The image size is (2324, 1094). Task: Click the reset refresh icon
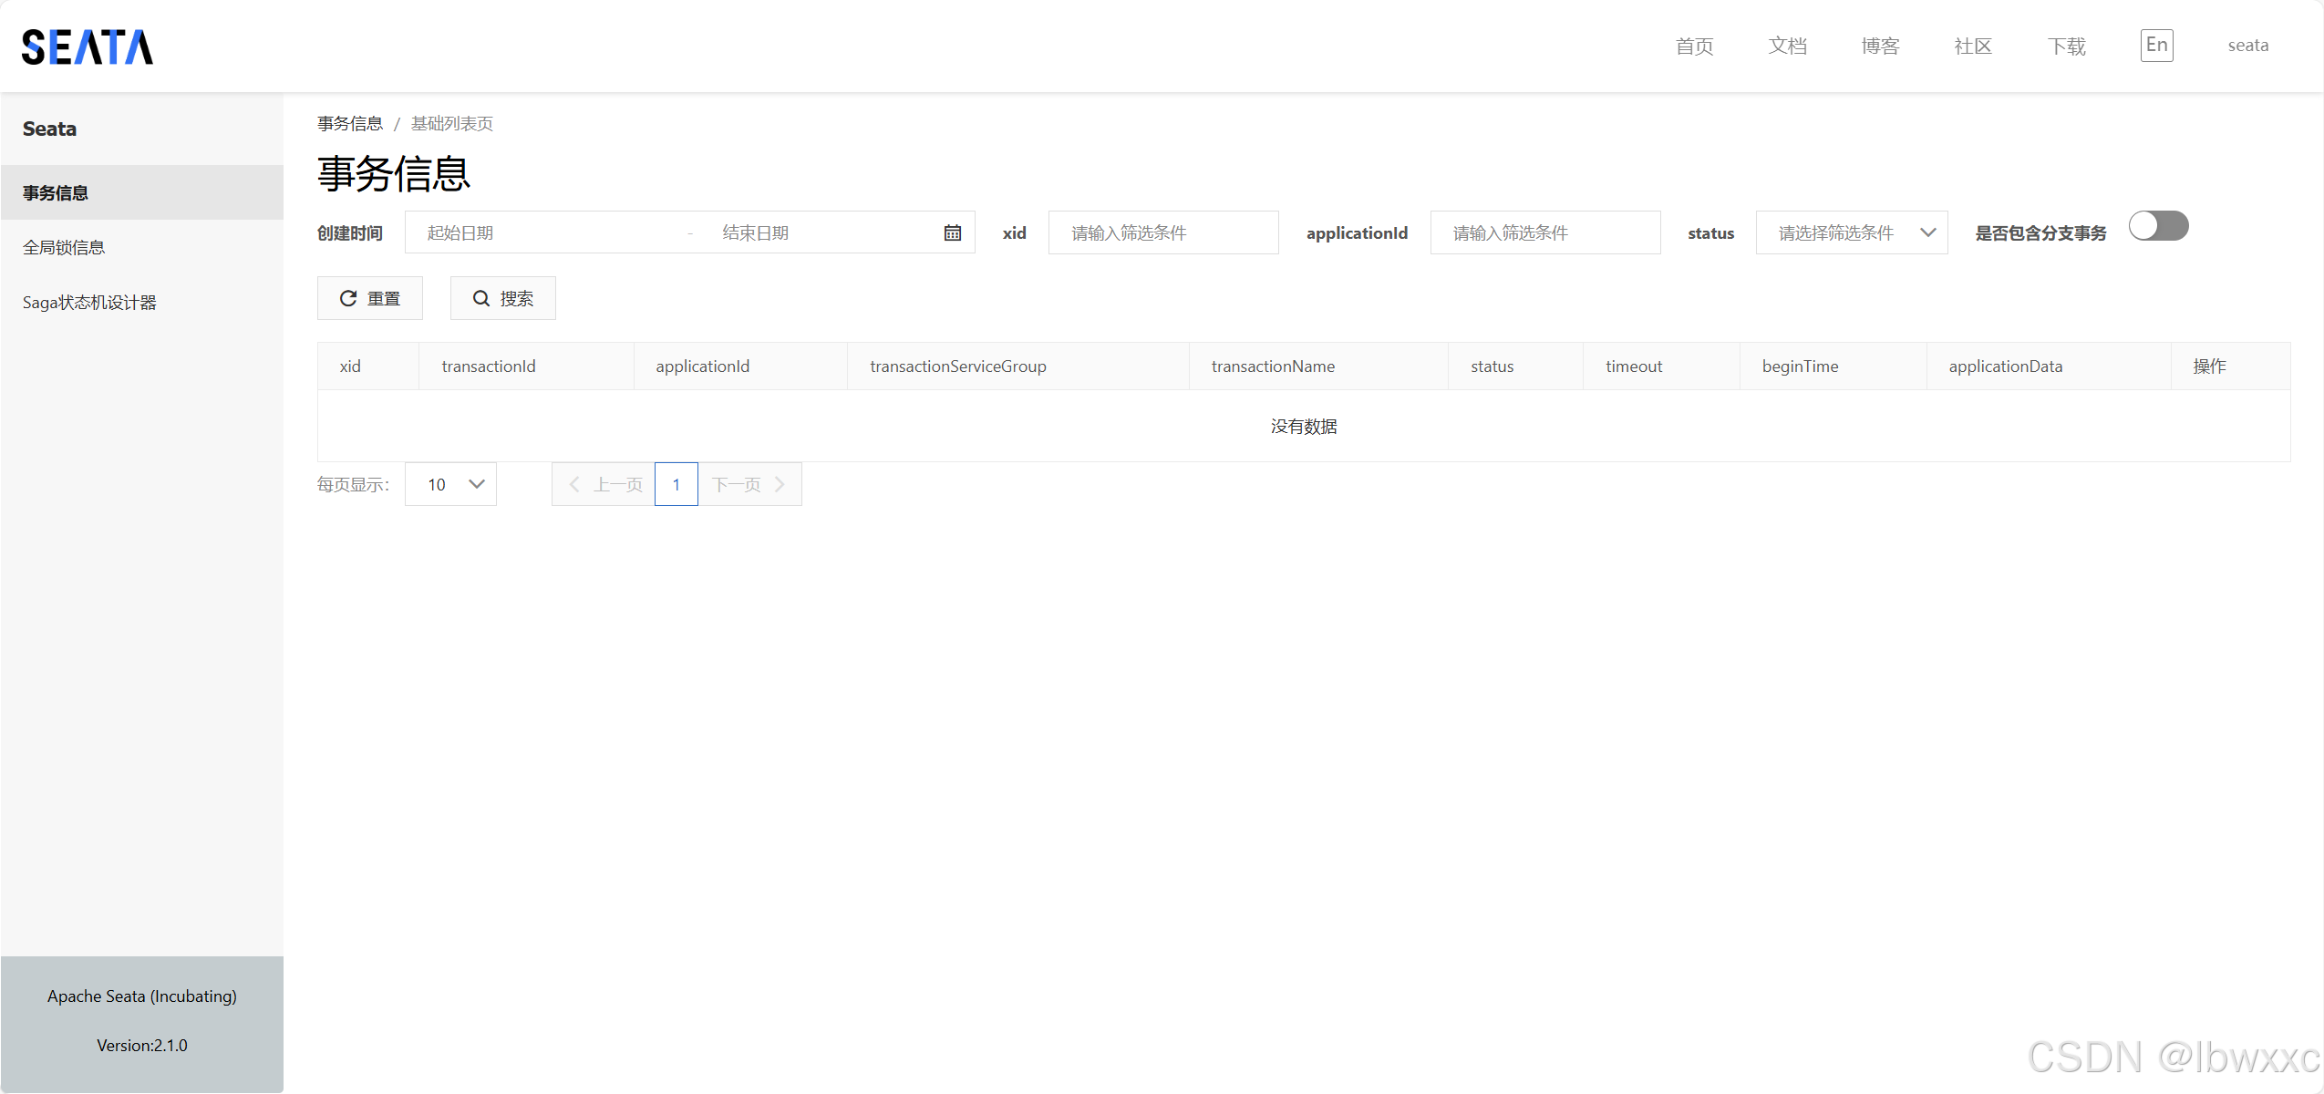pyautogui.click(x=348, y=298)
